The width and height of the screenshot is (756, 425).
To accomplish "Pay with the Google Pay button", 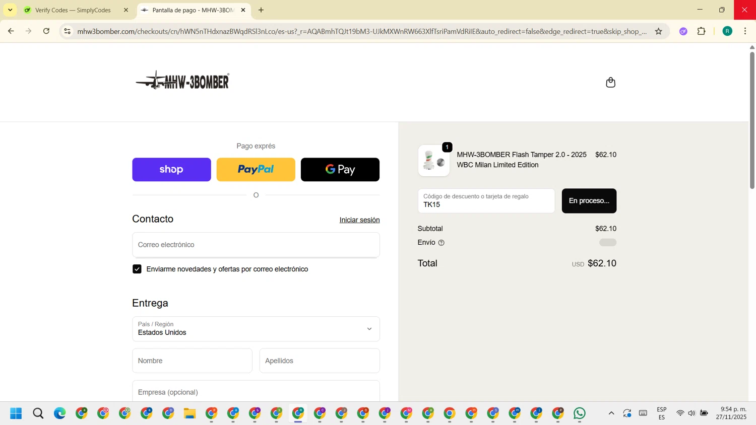I will 340,170.
